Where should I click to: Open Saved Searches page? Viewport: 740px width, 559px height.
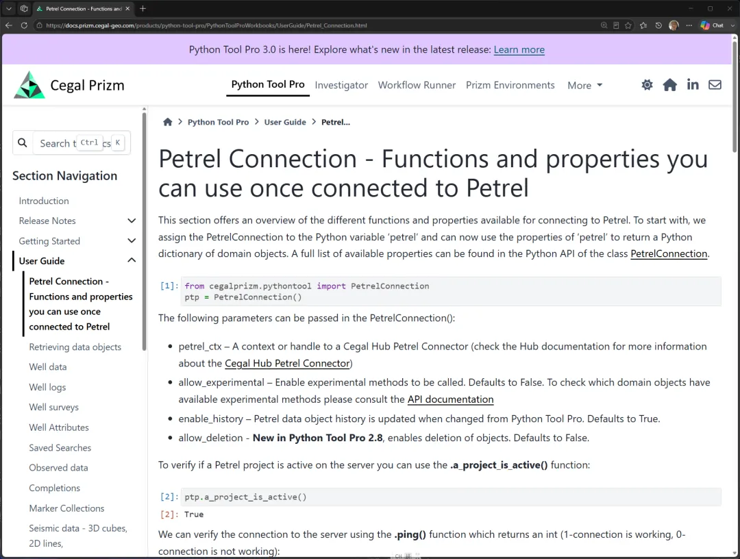[x=60, y=447]
